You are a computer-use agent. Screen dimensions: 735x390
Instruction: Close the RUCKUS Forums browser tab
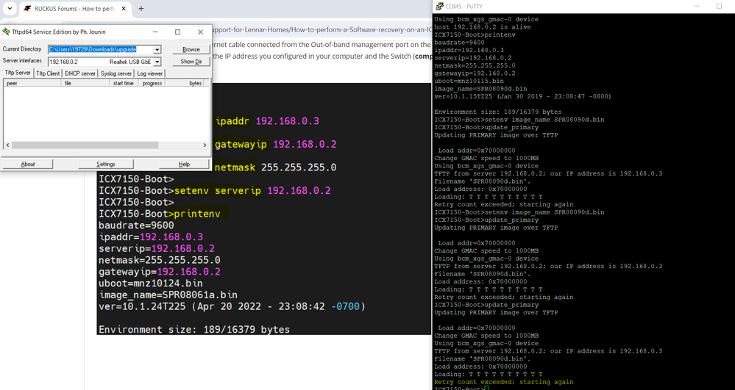click(x=124, y=9)
